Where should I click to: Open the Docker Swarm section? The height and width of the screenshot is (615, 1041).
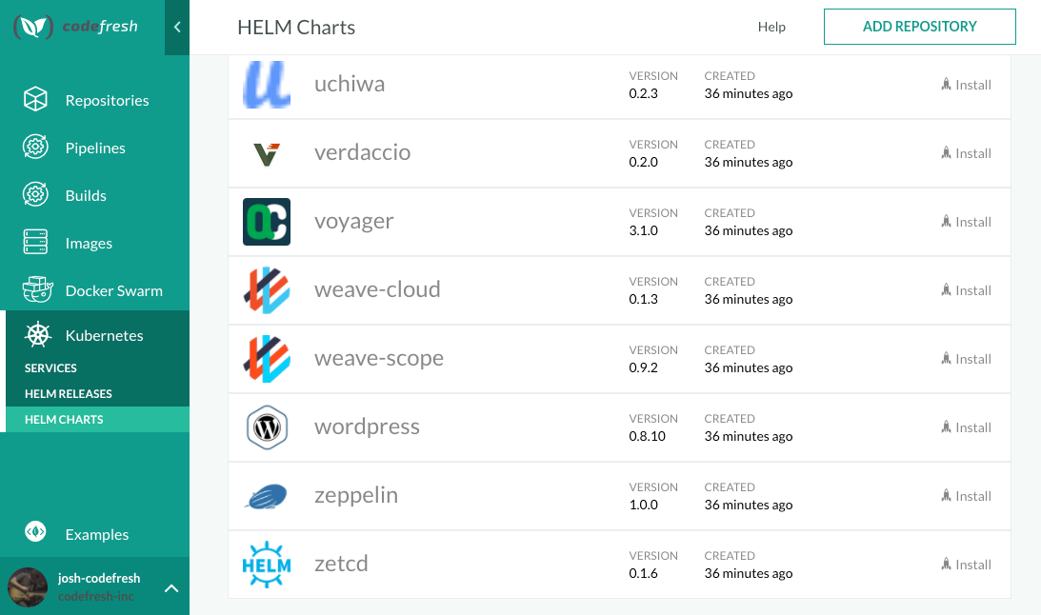[36, 290]
